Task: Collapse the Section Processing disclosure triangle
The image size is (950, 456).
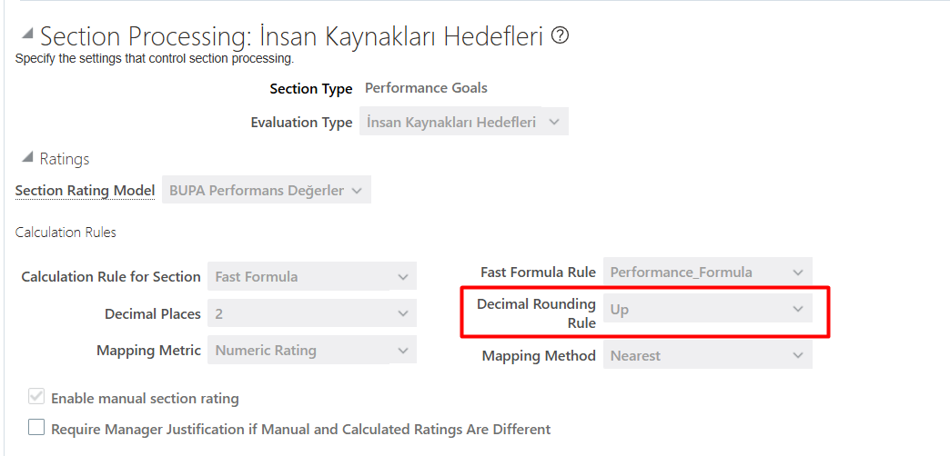Action: [x=27, y=34]
